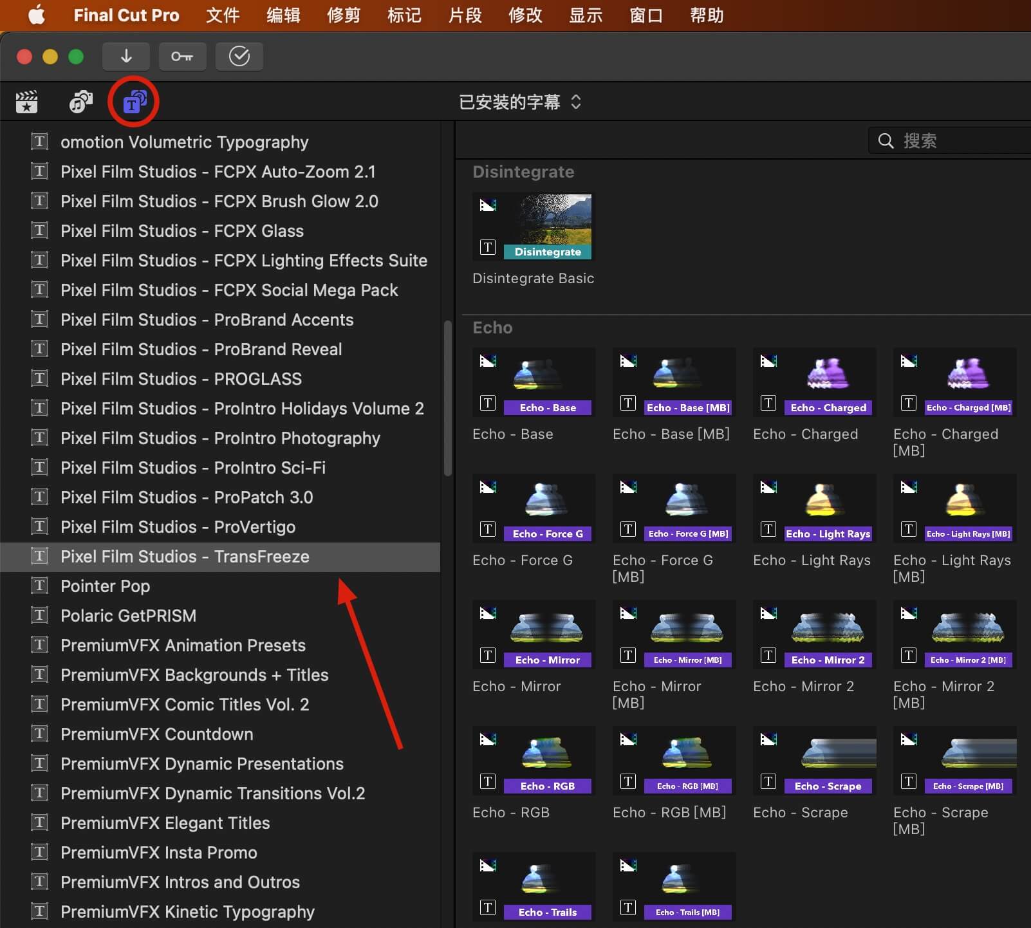Choose the Echo - Mirror 2 thumbnail
Image resolution: width=1031 pixels, height=928 pixels.
[813, 635]
